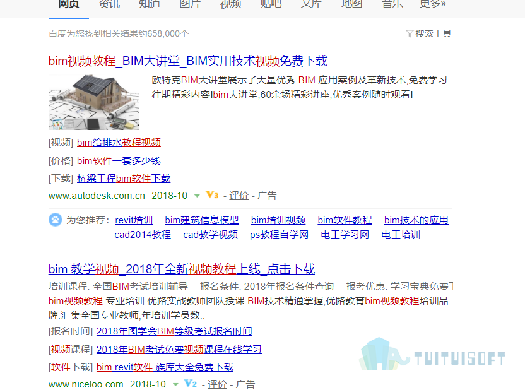Open bim技术的应用 suggestion

tap(416, 220)
